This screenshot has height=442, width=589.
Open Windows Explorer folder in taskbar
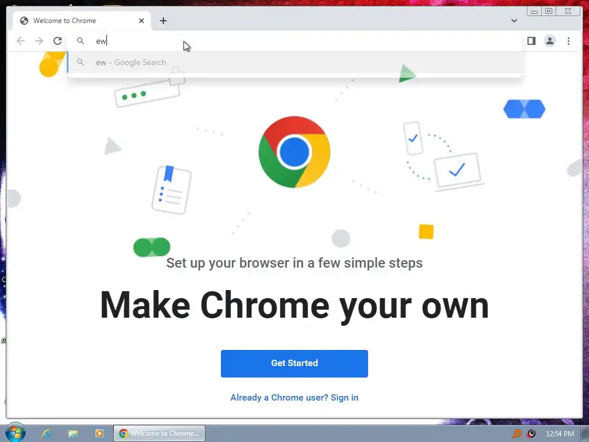[x=73, y=433]
